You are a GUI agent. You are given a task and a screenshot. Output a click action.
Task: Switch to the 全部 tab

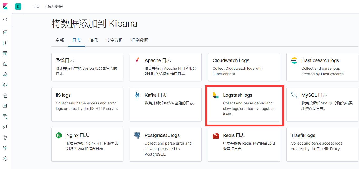pyautogui.click(x=60, y=40)
